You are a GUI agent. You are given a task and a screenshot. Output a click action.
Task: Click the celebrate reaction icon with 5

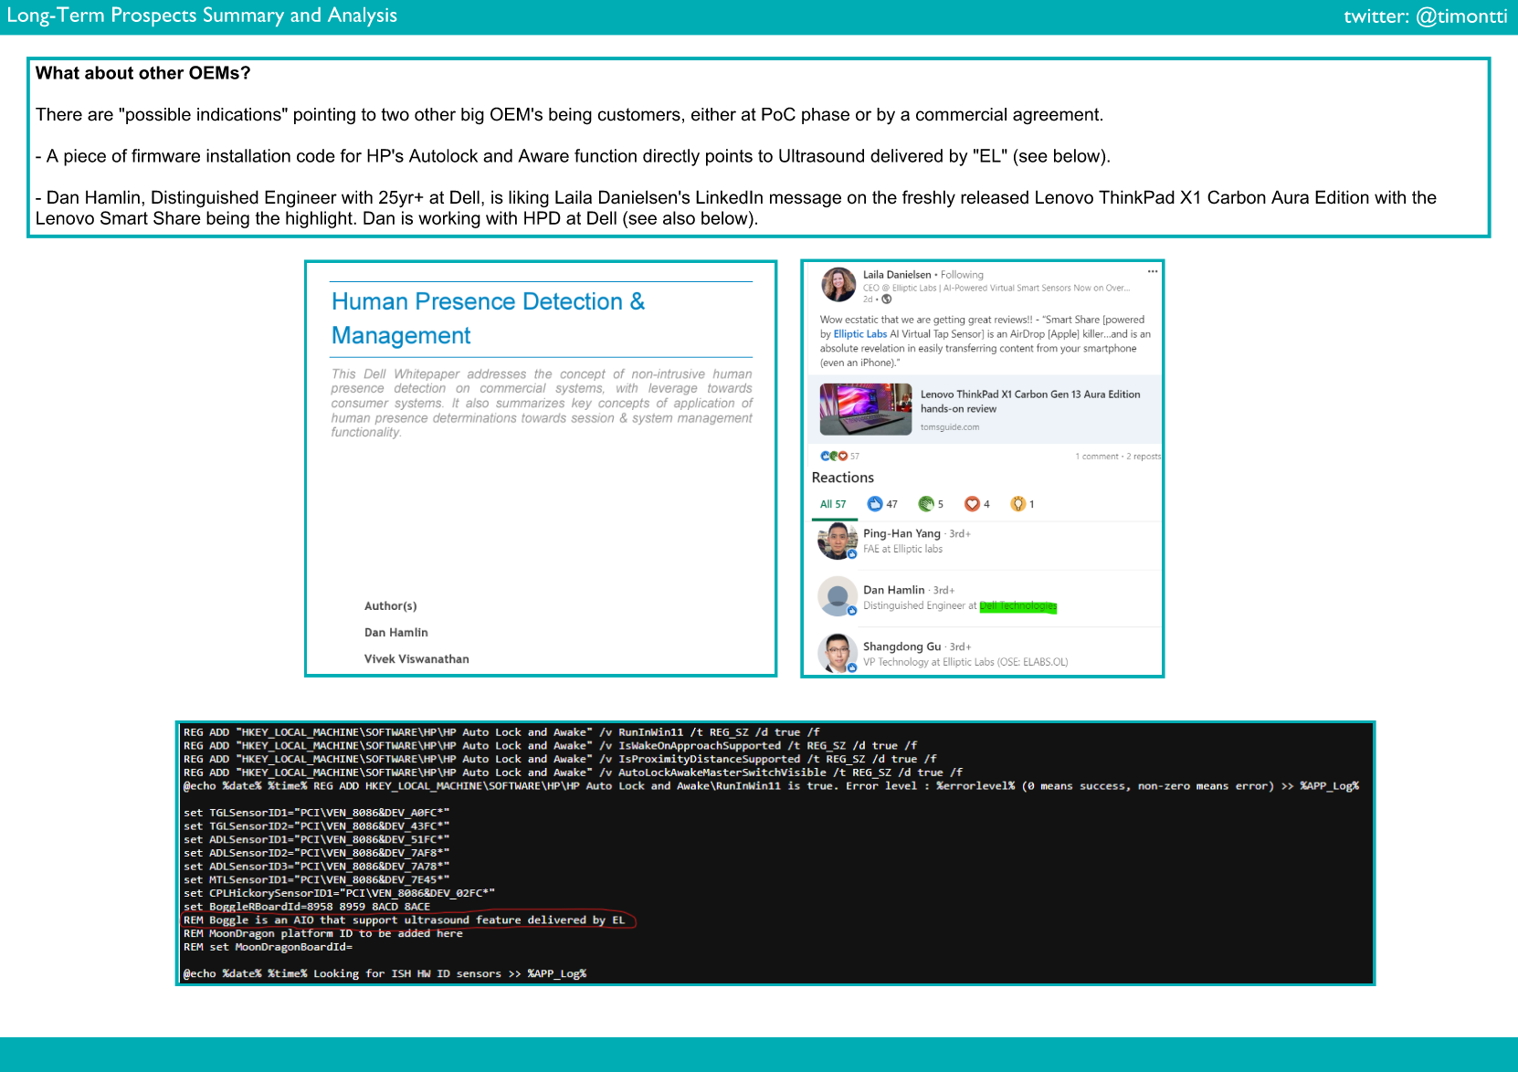tap(925, 504)
